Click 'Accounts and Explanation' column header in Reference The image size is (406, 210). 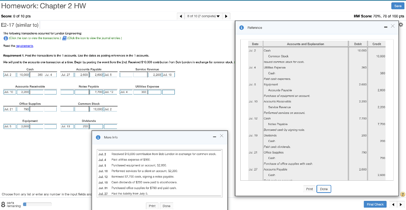pos(305,44)
